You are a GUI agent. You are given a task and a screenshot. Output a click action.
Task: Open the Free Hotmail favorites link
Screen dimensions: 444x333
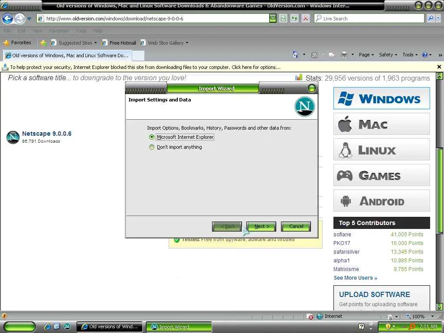pyautogui.click(x=119, y=43)
